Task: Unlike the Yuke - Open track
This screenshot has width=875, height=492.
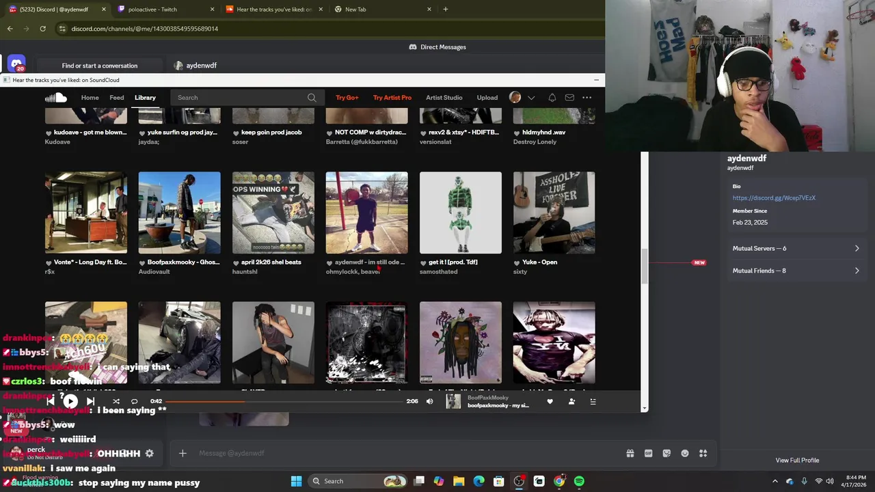Action: [x=517, y=262]
